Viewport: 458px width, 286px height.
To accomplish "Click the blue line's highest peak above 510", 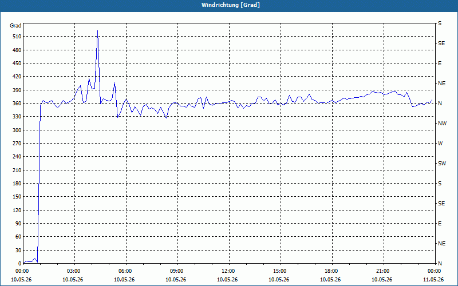I will click(x=97, y=30).
